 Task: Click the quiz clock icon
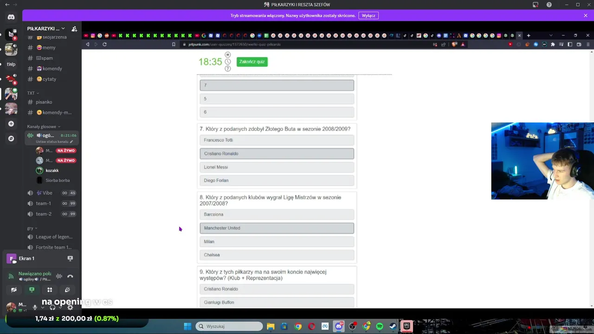point(227,62)
